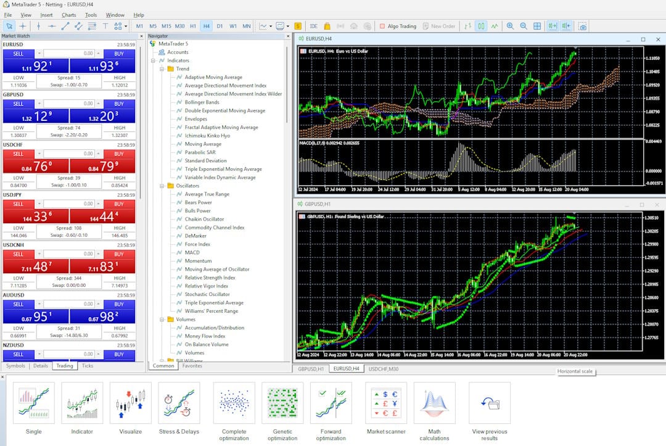This screenshot has width=666, height=446.
Task: Switch chart to line chart type
Action: click(495, 26)
